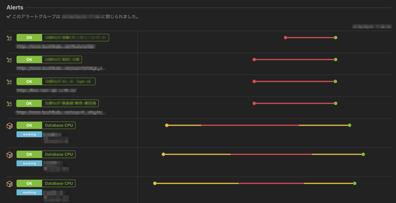
Task: Select the working role tag under first Database CPU
Action: pos(29,134)
